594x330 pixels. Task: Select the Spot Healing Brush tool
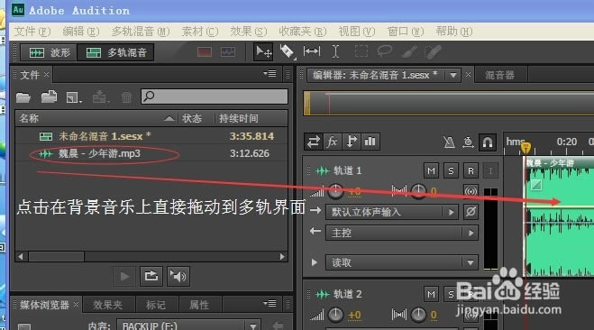click(433, 51)
